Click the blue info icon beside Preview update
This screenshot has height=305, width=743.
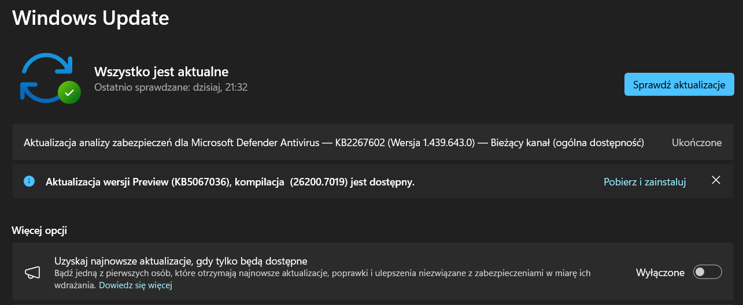click(x=29, y=181)
